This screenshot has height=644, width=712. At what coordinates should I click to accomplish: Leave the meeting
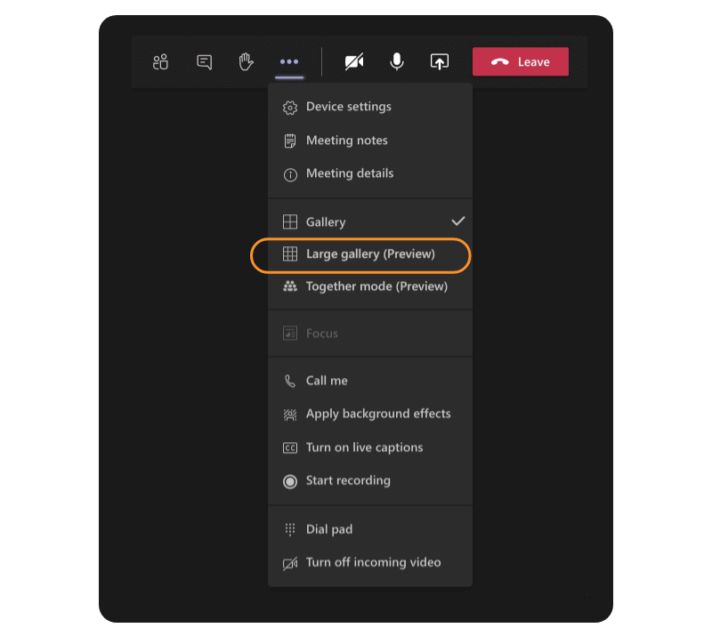click(x=521, y=61)
